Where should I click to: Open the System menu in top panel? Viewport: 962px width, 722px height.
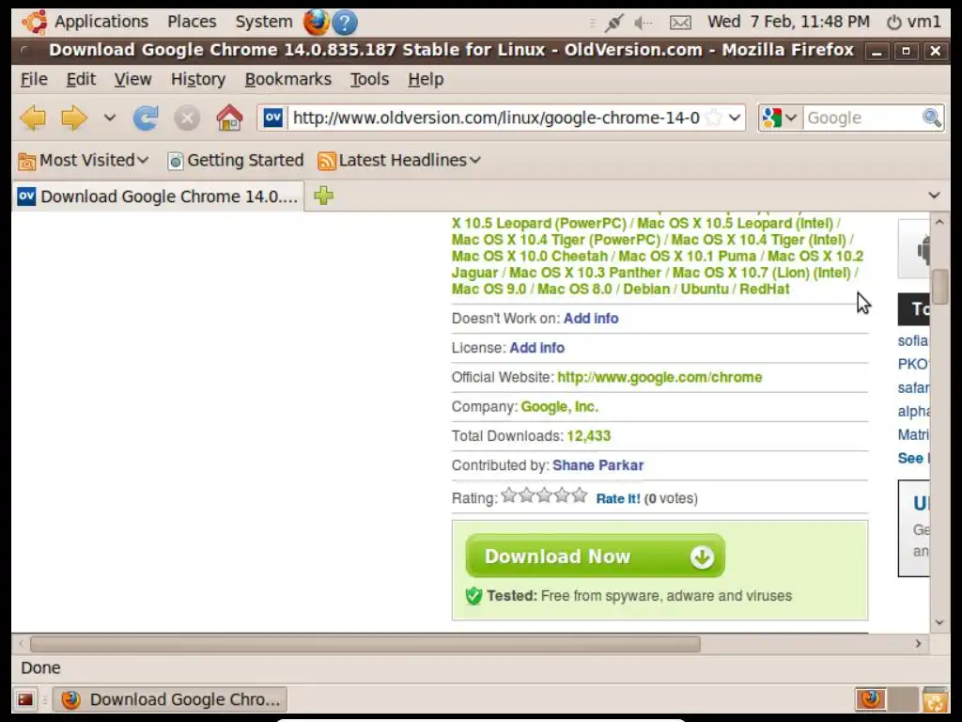pyautogui.click(x=264, y=22)
